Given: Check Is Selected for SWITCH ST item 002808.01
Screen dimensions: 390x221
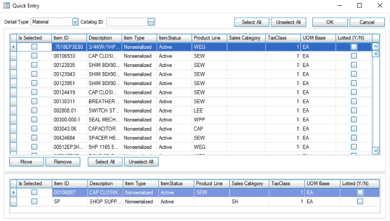Looking at the screenshot, I should click(x=34, y=111).
